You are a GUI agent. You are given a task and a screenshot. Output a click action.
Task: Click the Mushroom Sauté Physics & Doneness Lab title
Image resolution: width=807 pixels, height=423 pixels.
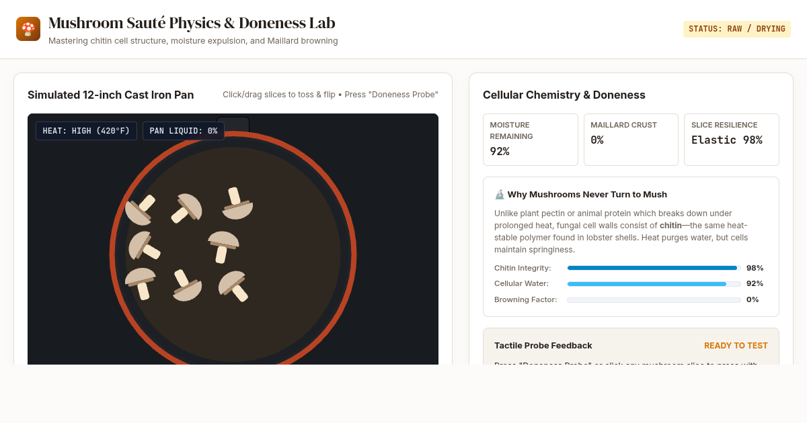pos(192,23)
